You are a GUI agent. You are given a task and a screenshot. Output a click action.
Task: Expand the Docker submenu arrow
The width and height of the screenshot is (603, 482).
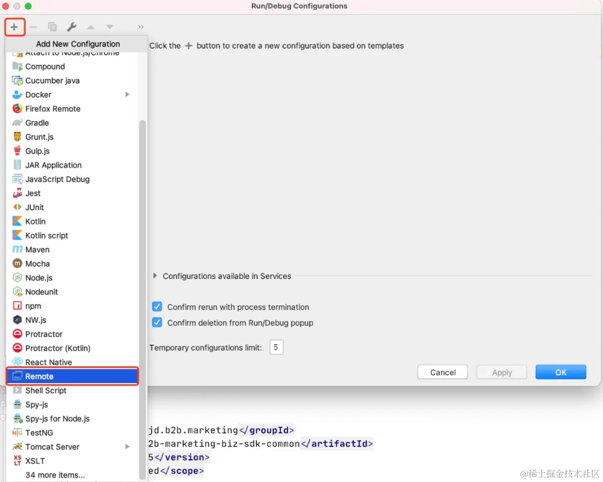point(128,94)
